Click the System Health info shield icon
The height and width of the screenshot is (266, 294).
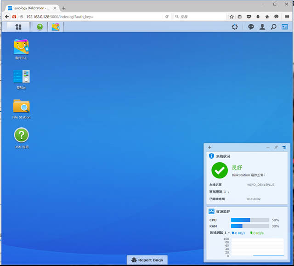(x=211, y=156)
